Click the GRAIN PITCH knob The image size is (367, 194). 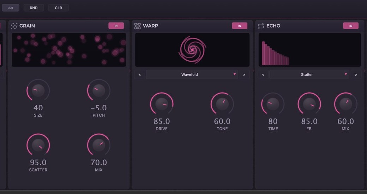click(x=99, y=90)
